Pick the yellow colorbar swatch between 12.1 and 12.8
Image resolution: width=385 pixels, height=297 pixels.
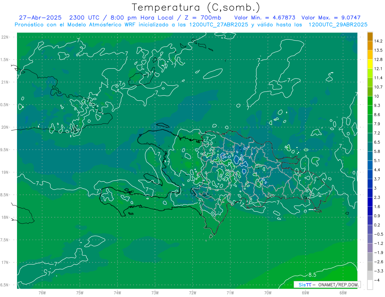tap(370, 64)
